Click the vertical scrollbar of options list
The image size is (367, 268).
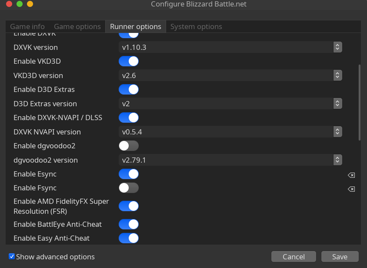pos(360,103)
